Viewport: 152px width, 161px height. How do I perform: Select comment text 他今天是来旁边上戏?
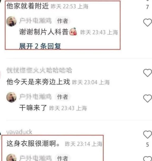tap(38, 82)
